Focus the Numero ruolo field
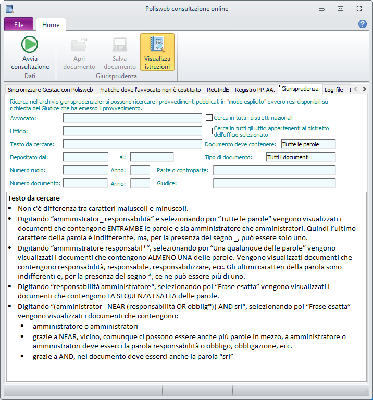This screenshot has width=373, height=400. [x=85, y=170]
